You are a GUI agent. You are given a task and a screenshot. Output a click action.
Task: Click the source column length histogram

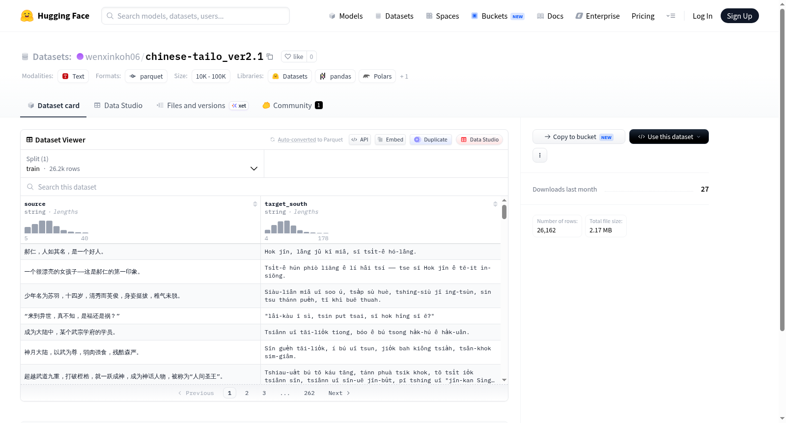[56, 227]
